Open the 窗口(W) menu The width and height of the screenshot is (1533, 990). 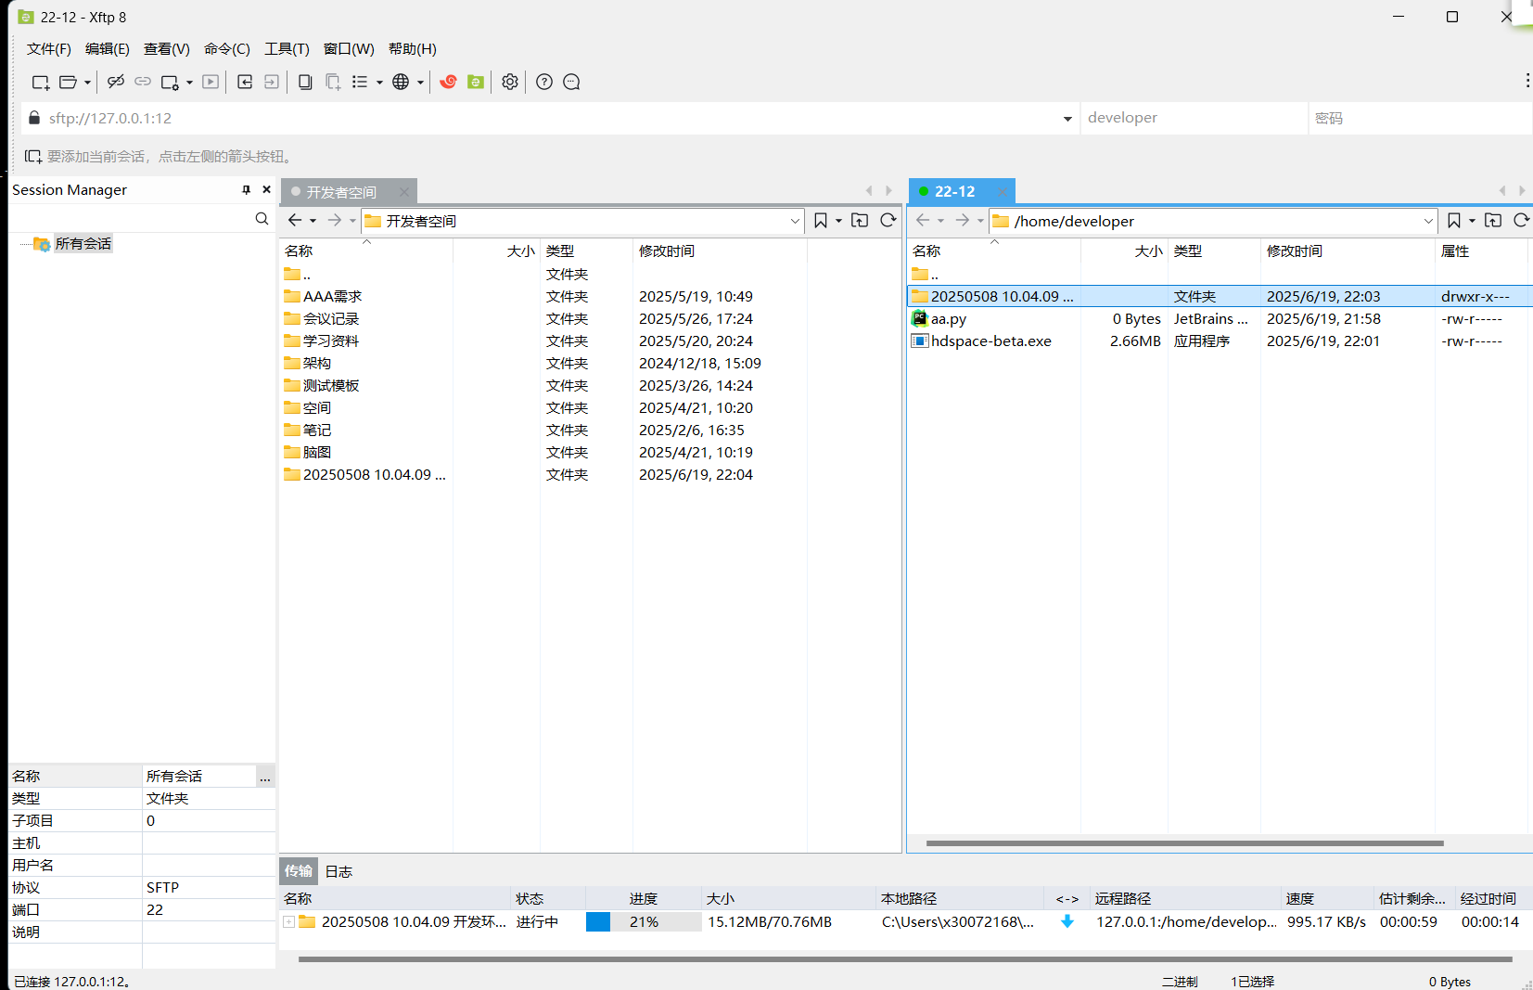click(x=349, y=48)
